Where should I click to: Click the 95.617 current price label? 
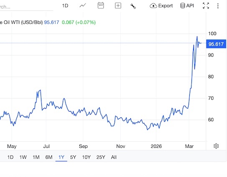pos(216,44)
